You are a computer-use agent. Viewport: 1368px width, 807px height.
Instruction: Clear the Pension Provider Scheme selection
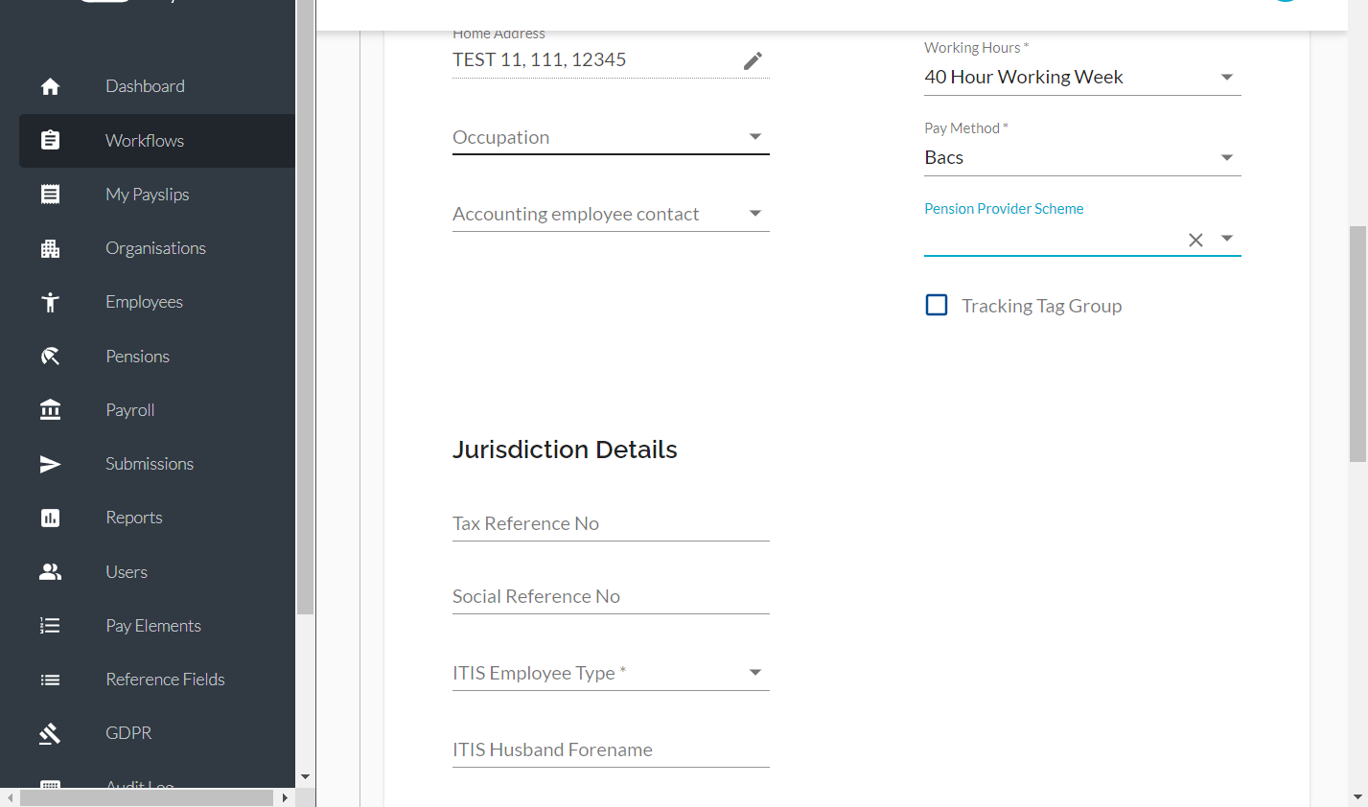click(x=1195, y=240)
